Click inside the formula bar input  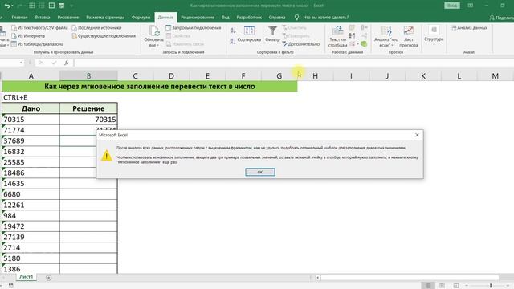coord(293,63)
